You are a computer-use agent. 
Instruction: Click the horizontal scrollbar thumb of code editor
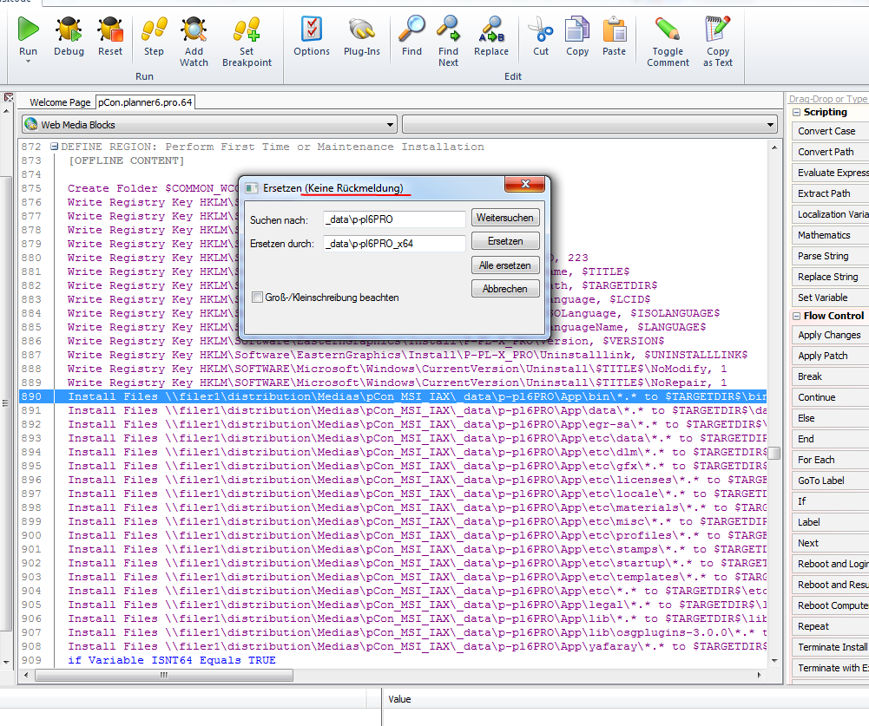pos(164,675)
